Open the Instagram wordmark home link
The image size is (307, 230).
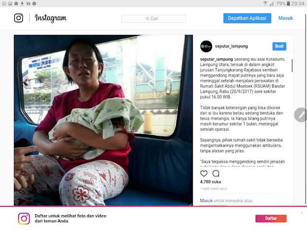click(x=51, y=18)
